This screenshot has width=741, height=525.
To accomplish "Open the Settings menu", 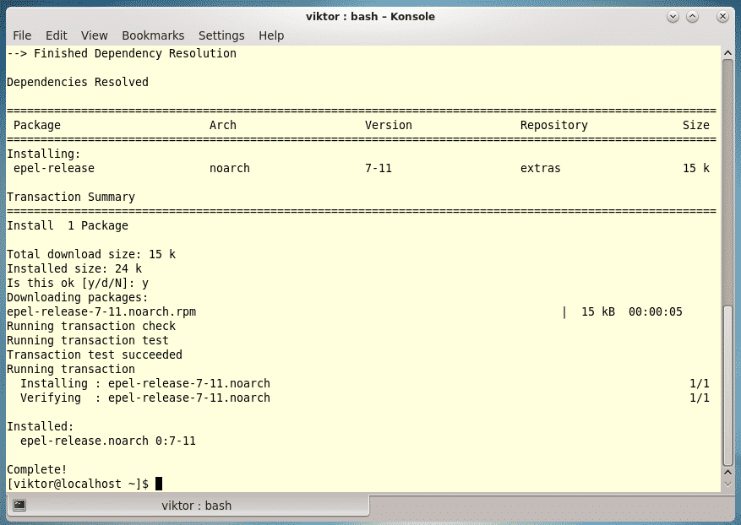I will pos(221,35).
